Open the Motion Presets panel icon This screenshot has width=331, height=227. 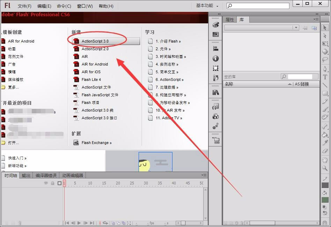[215, 126]
